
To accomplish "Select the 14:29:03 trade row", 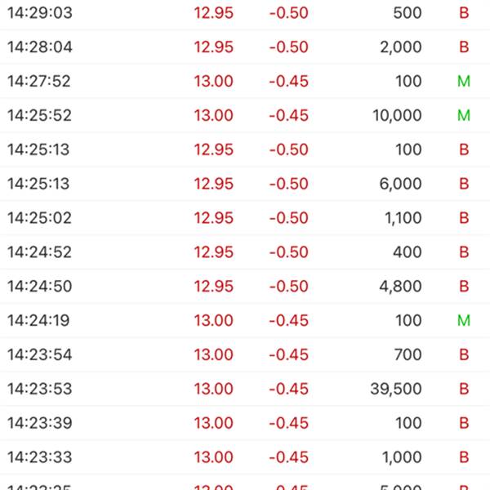I will coord(245,13).
